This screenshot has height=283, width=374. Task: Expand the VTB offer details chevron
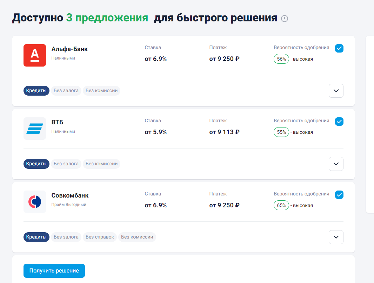tap(336, 164)
